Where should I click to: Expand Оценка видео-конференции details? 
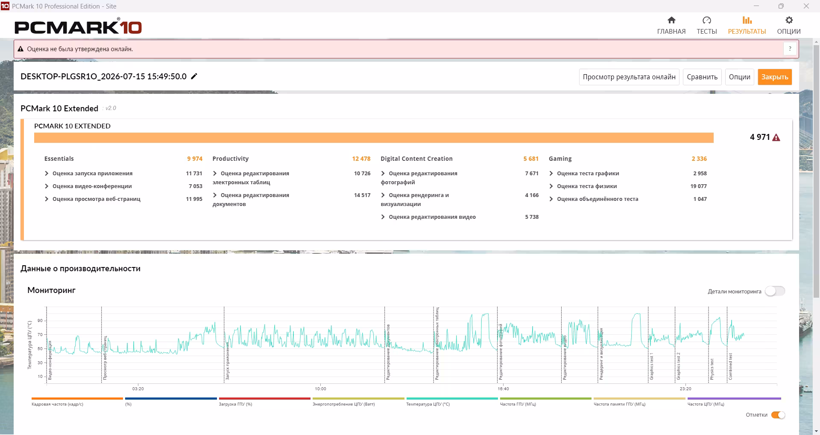tap(47, 186)
